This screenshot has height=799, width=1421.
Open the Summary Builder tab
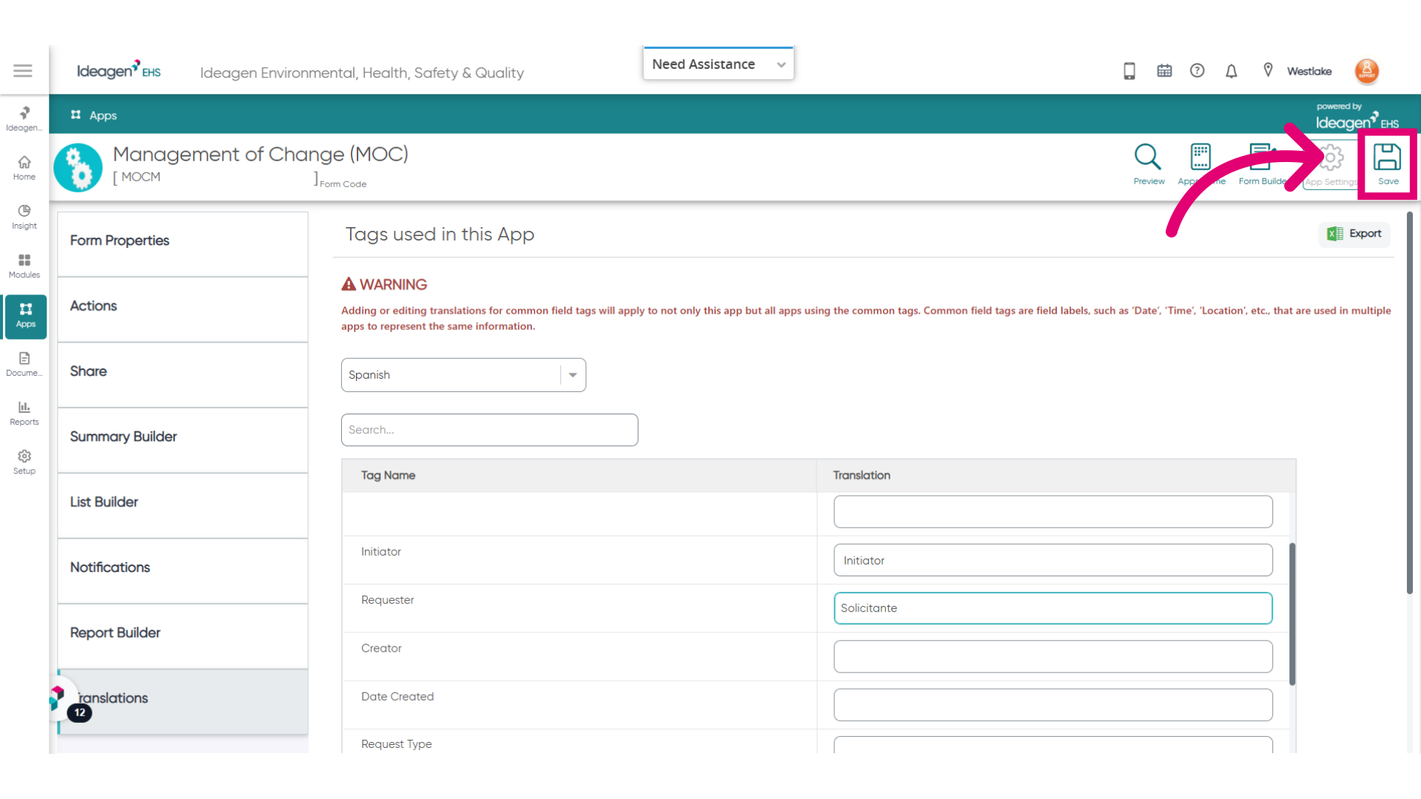click(x=183, y=440)
